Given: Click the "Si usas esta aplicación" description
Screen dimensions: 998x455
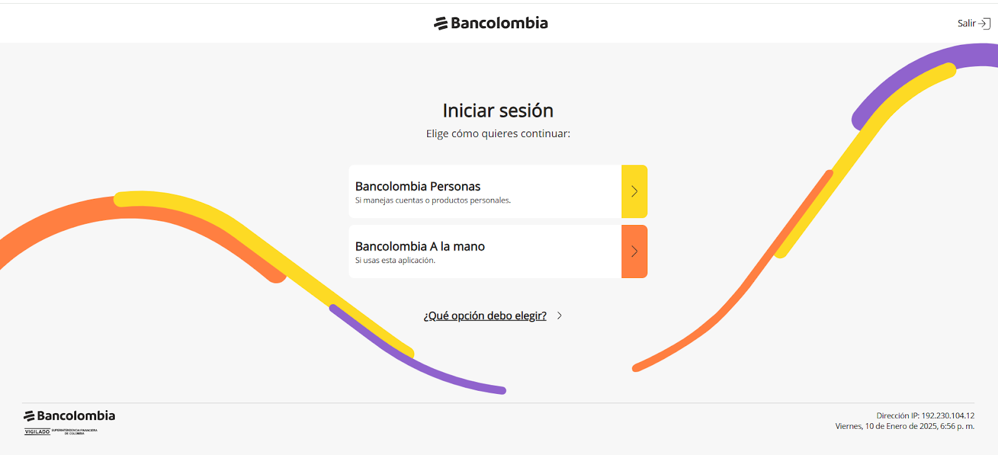Looking at the screenshot, I should pyautogui.click(x=395, y=261).
